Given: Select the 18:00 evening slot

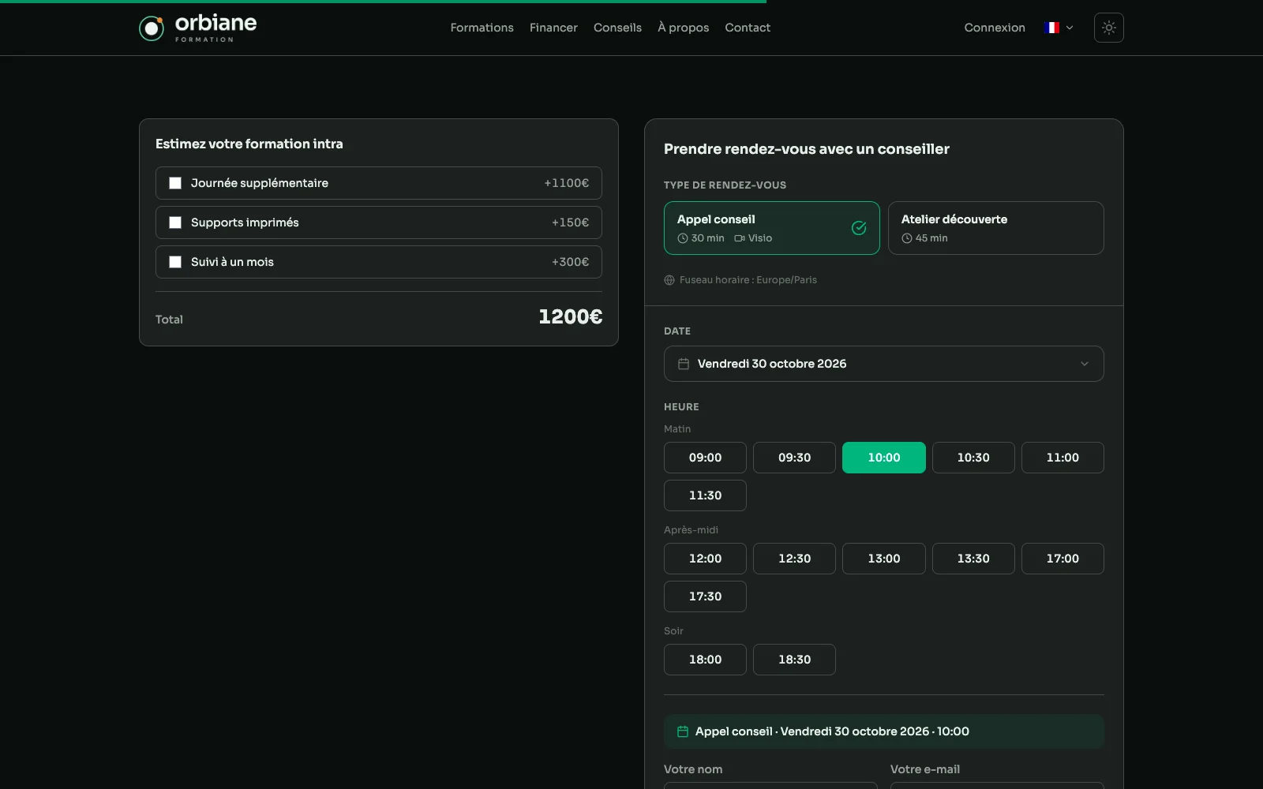Looking at the screenshot, I should click(x=705, y=660).
